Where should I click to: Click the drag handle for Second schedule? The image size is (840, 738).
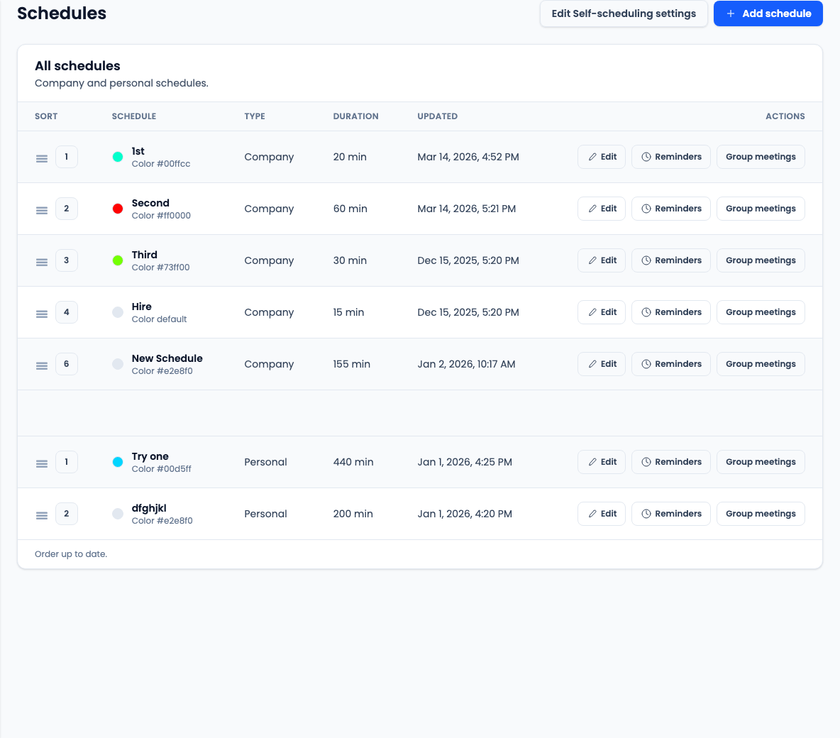(42, 211)
